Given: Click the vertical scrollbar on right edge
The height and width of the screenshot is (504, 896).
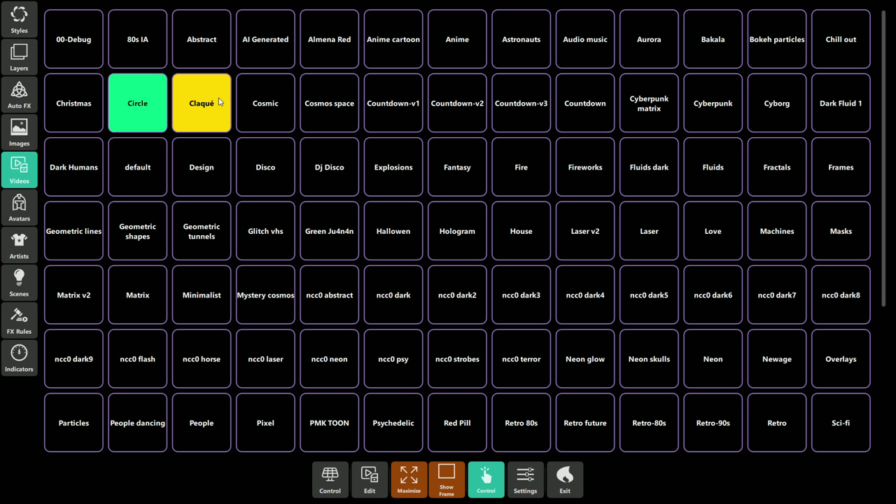Looking at the screenshot, I should pyautogui.click(x=883, y=157).
